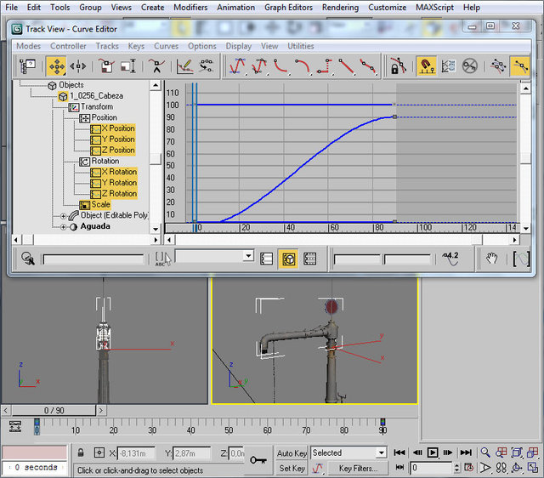544x478 pixels.
Task: Open the Selected key filter dropdown
Action: (380, 453)
